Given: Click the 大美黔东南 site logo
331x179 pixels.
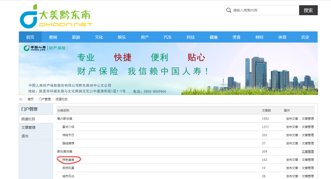Looking at the screenshot, I should [x=56, y=16].
